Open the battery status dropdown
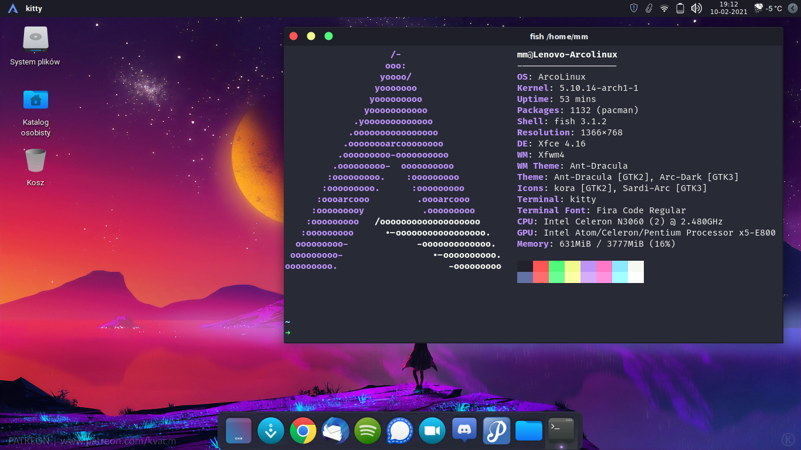Screen dimensions: 801x450 678,8
